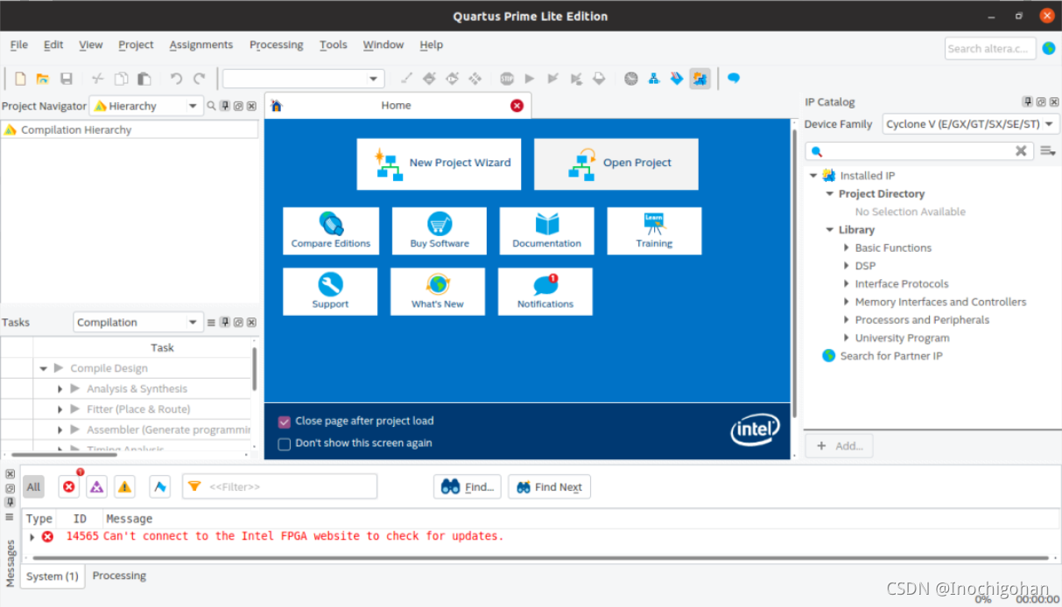Open the Documentation book tile
1062x607 pixels.
click(x=547, y=231)
